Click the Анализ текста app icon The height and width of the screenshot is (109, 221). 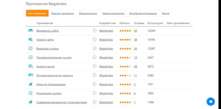tap(31, 66)
